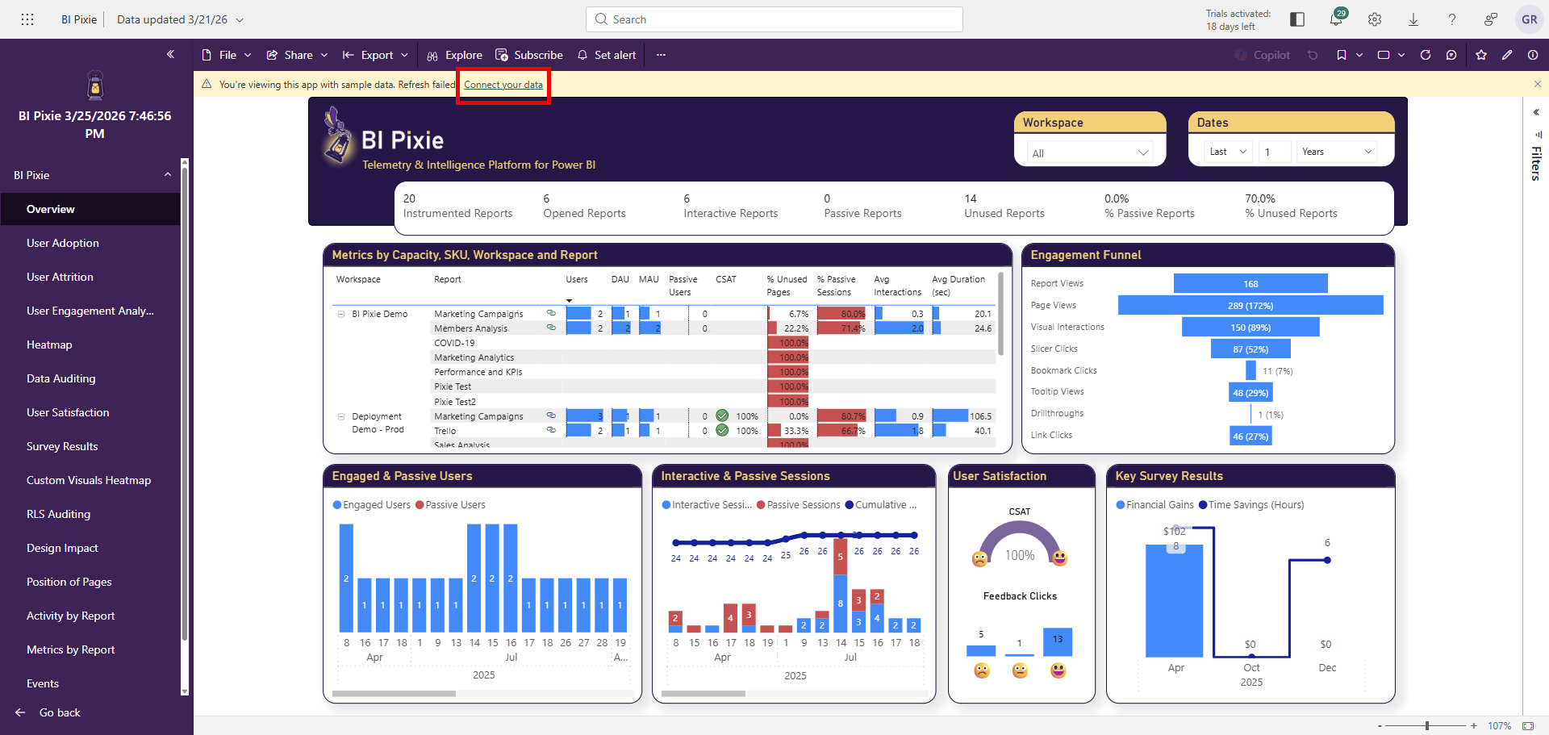Refresh the report with the refresh icon
This screenshot has height=735, width=1549.
(1426, 55)
